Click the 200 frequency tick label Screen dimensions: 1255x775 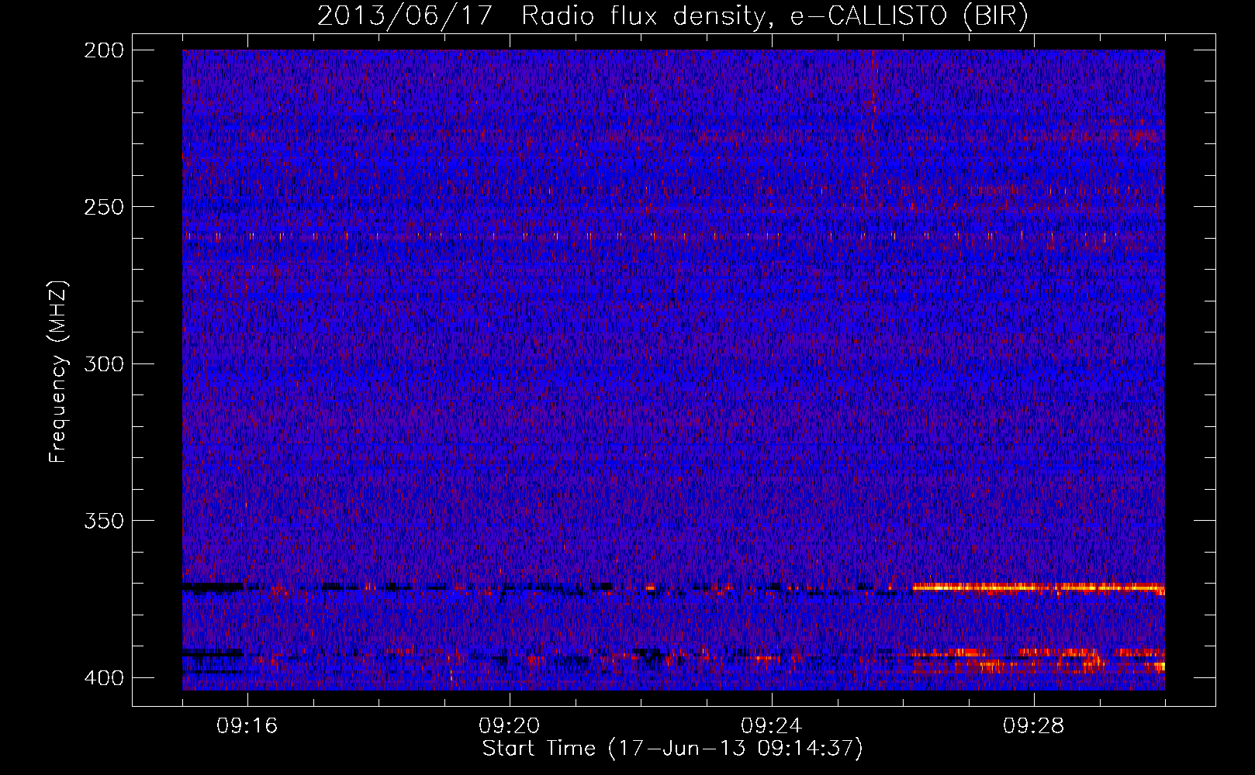(103, 50)
